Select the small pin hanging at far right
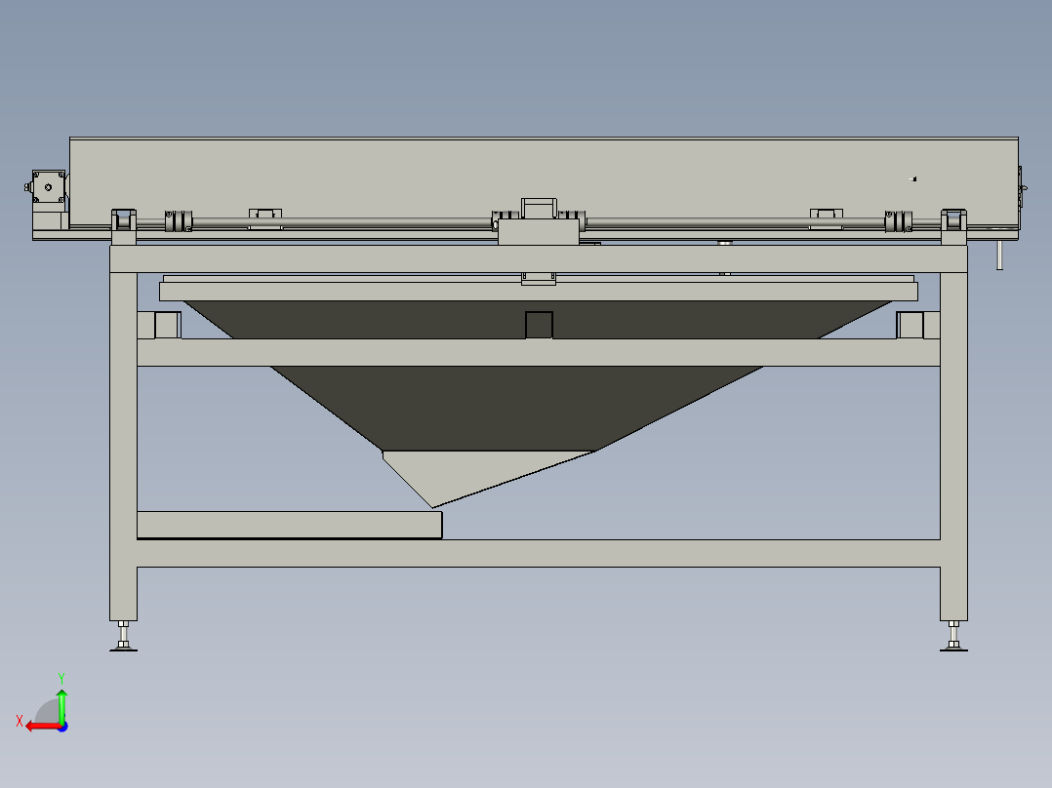Viewport: 1052px width, 788px height. click(999, 256)
